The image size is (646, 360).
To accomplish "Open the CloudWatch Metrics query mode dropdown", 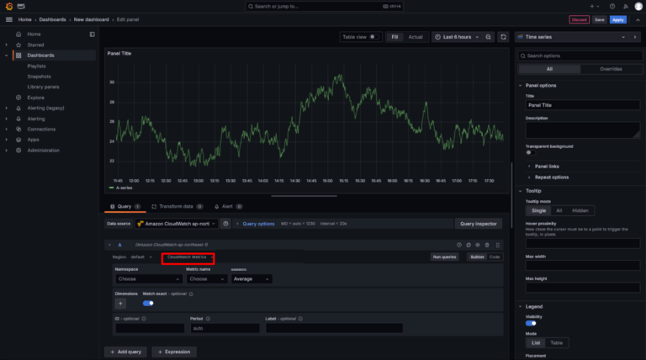I will tap(188, 257).
